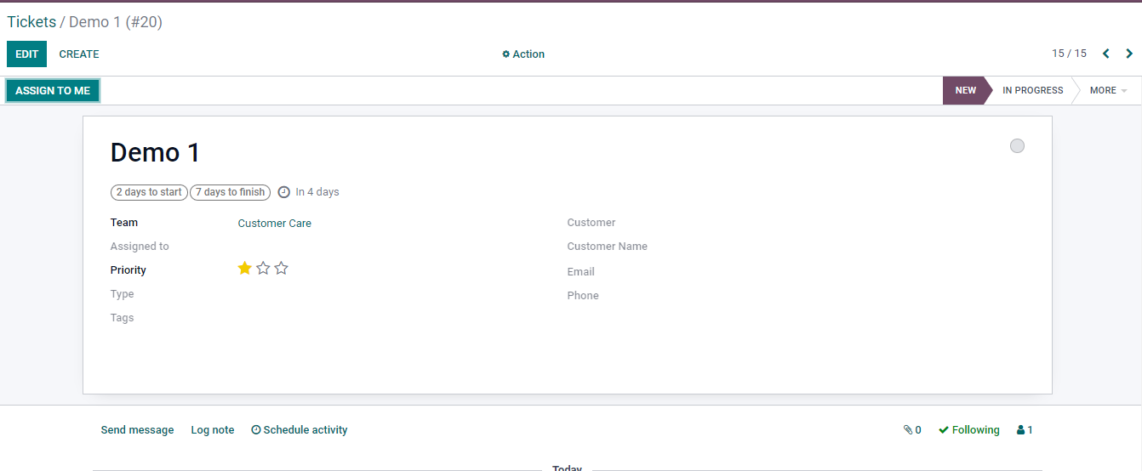Open the Customer Care team link
This screenshot has height=471, width=1142.
point(274,224)
